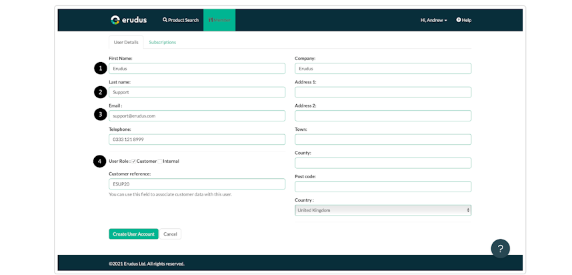Focus the First Name field

click(197, 68)
